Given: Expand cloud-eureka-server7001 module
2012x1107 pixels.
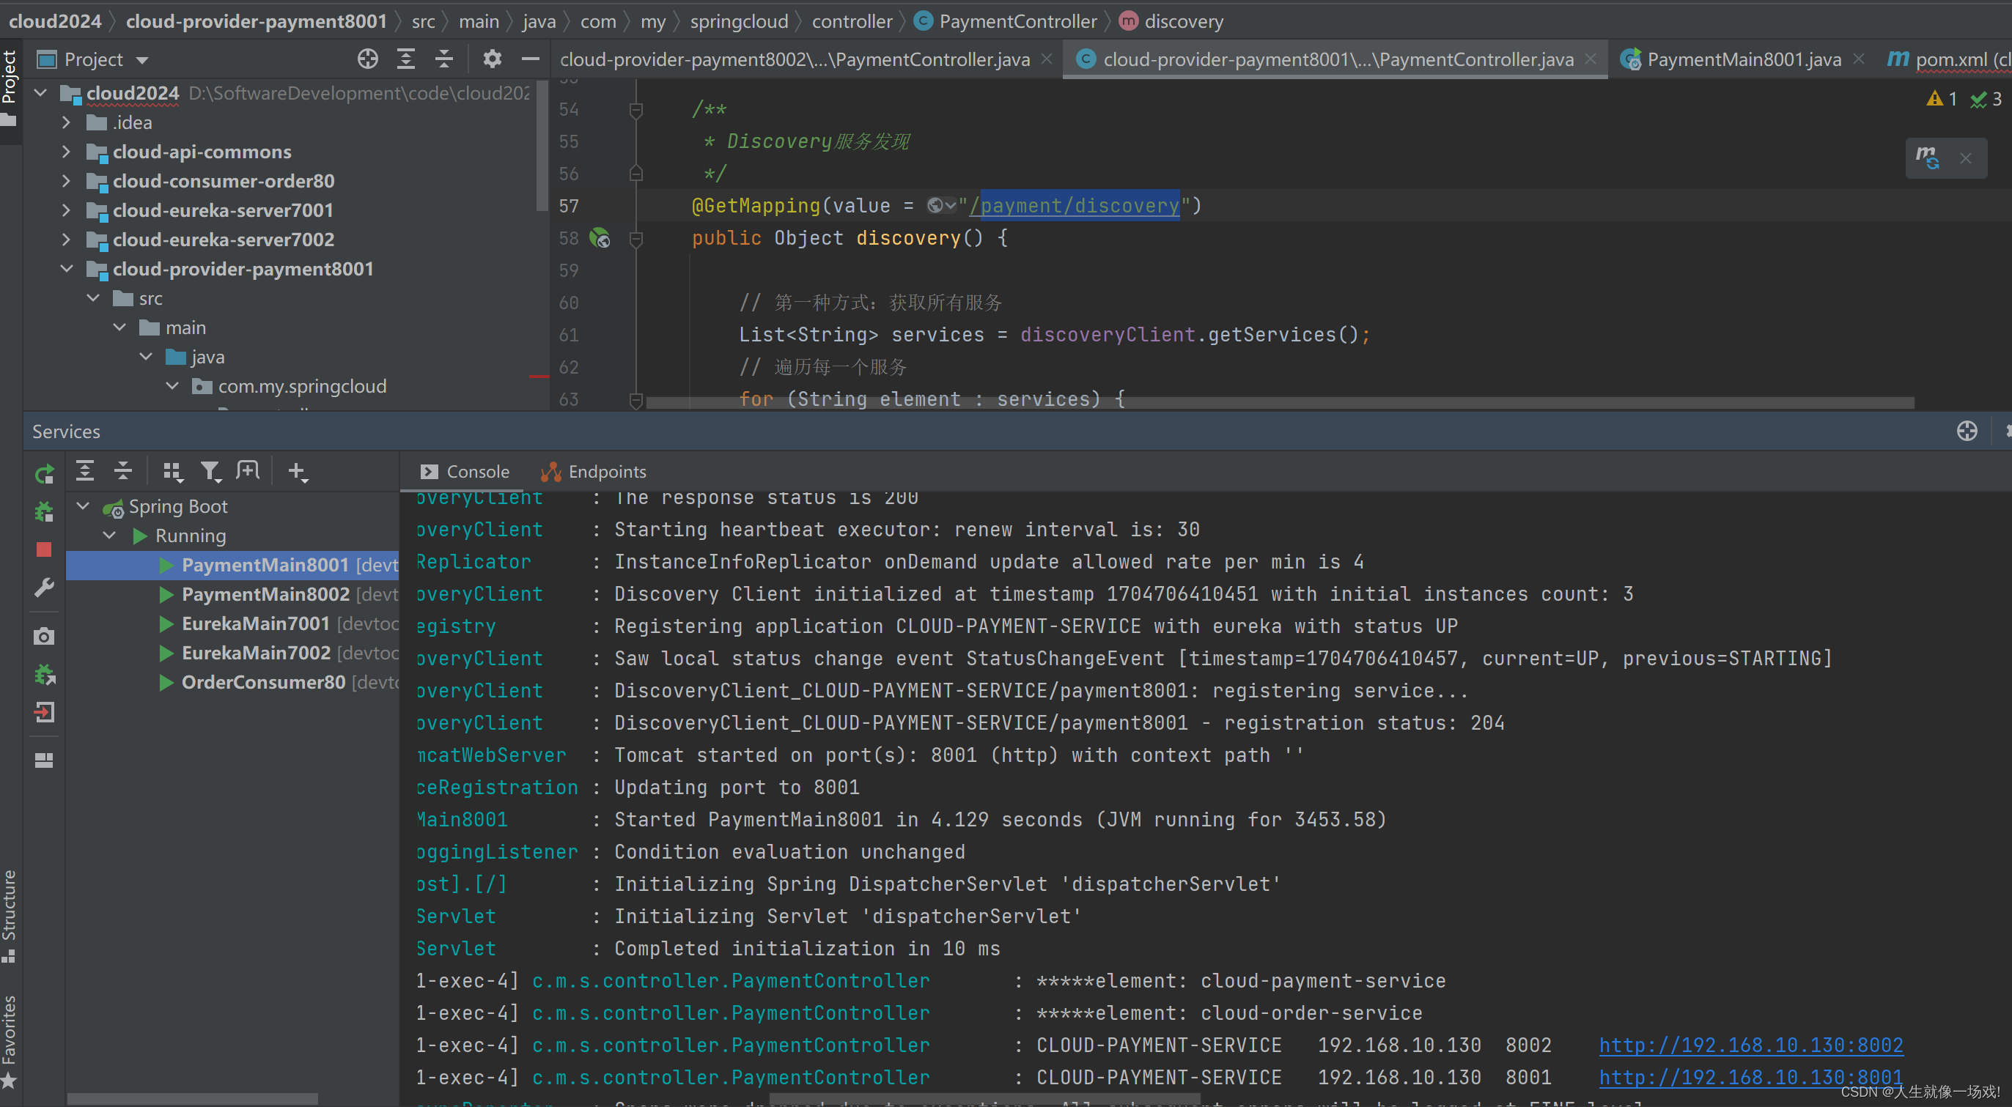Looking at the screenshot, I should [67, 210].
